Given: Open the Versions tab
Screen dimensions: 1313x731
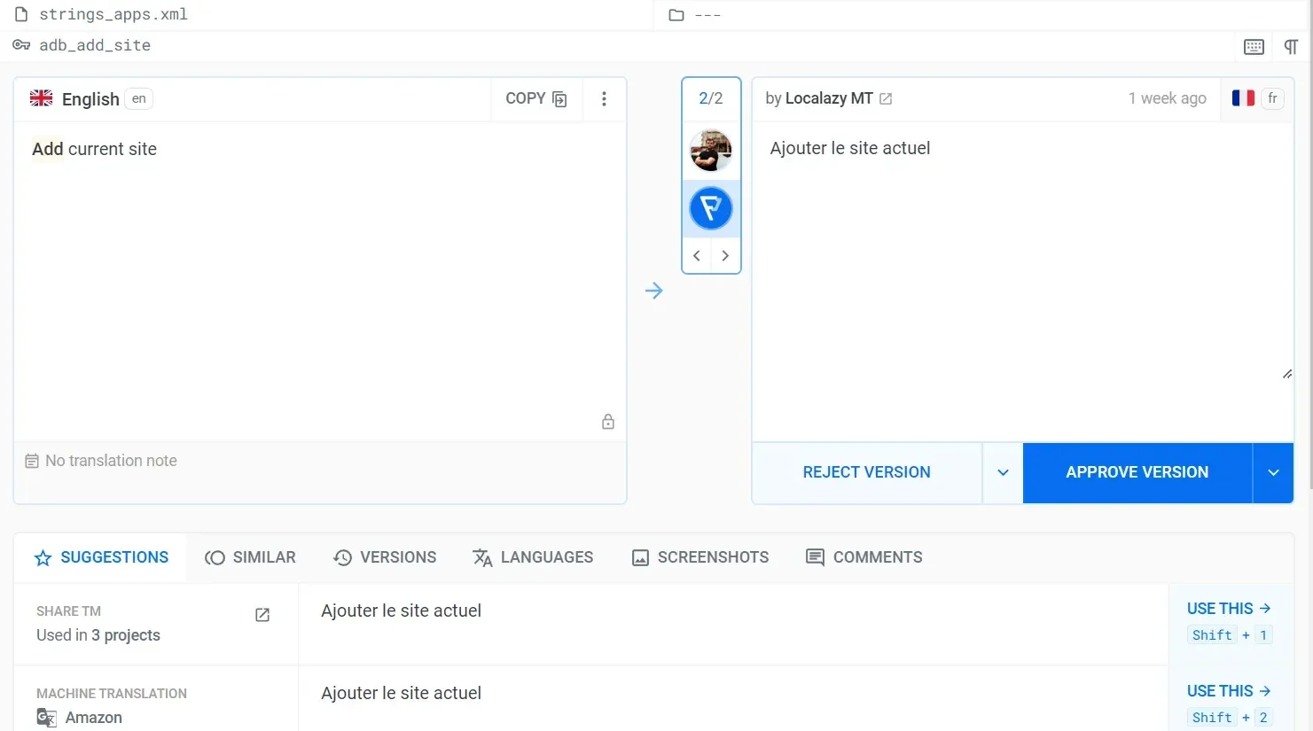Looking at the screenshot, I should pos(385,557).
